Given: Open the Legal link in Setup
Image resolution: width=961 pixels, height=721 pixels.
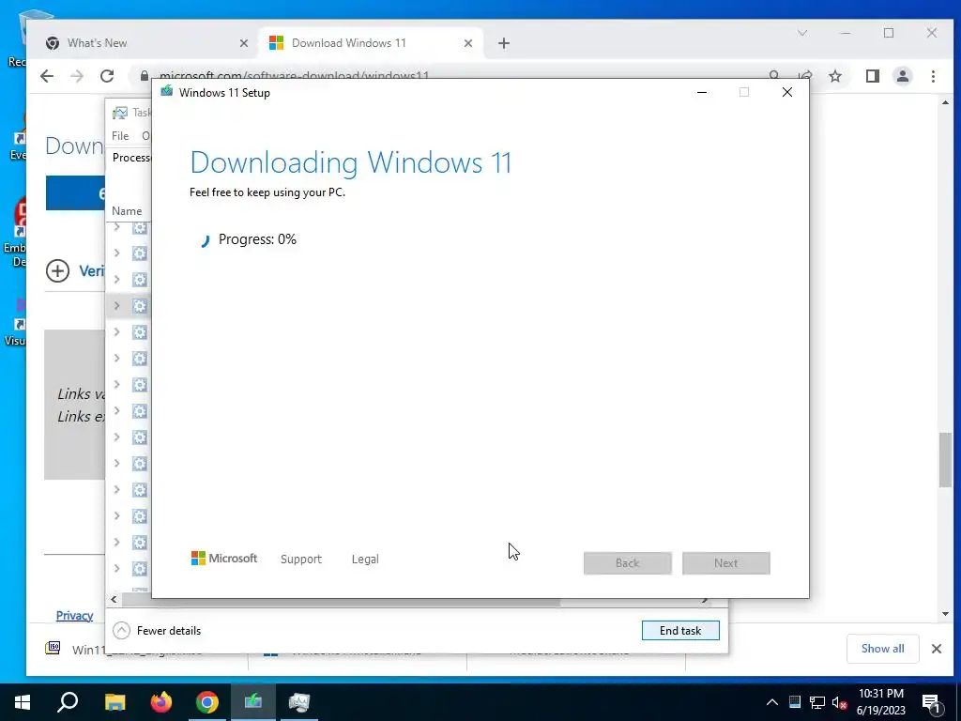Looking at the screenshot, I should tap(365, 560).
